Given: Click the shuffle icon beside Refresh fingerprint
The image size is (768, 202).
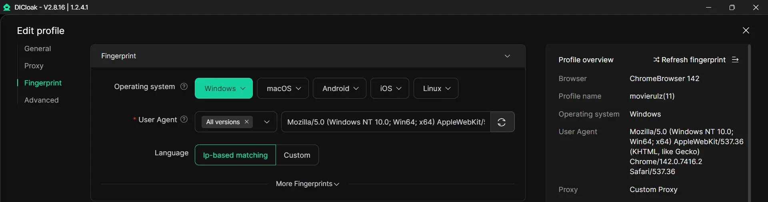Looking at the screenshot, I should tap(656, 59).
